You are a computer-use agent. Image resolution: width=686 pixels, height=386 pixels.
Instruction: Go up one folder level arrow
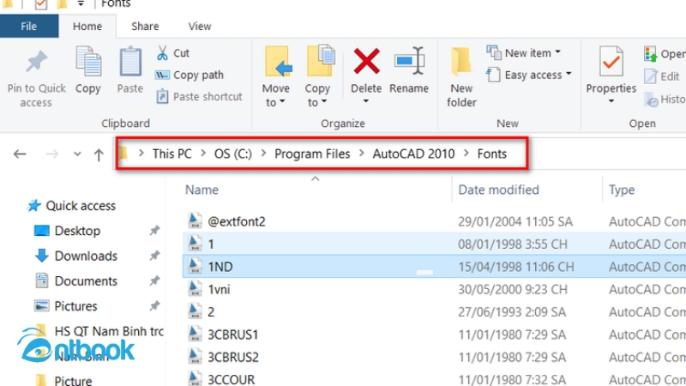click(x=99, y=154)
